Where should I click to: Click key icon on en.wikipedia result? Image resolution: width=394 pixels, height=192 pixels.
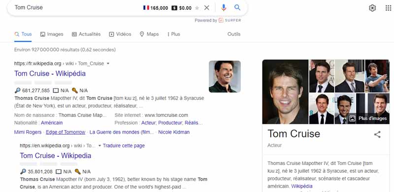tap(78, 172)
